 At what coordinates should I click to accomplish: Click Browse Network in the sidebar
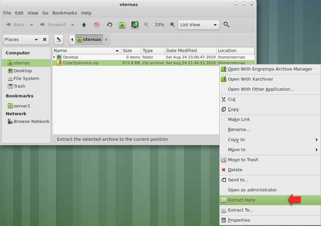tap(26, 121)
